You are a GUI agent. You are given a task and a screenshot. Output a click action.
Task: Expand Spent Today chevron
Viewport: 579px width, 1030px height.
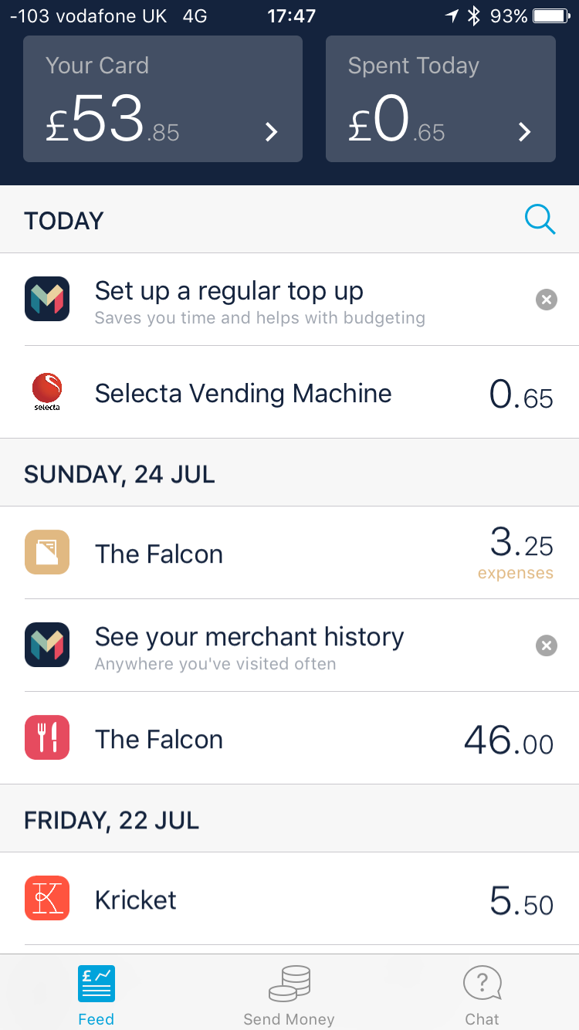(525, 132)
